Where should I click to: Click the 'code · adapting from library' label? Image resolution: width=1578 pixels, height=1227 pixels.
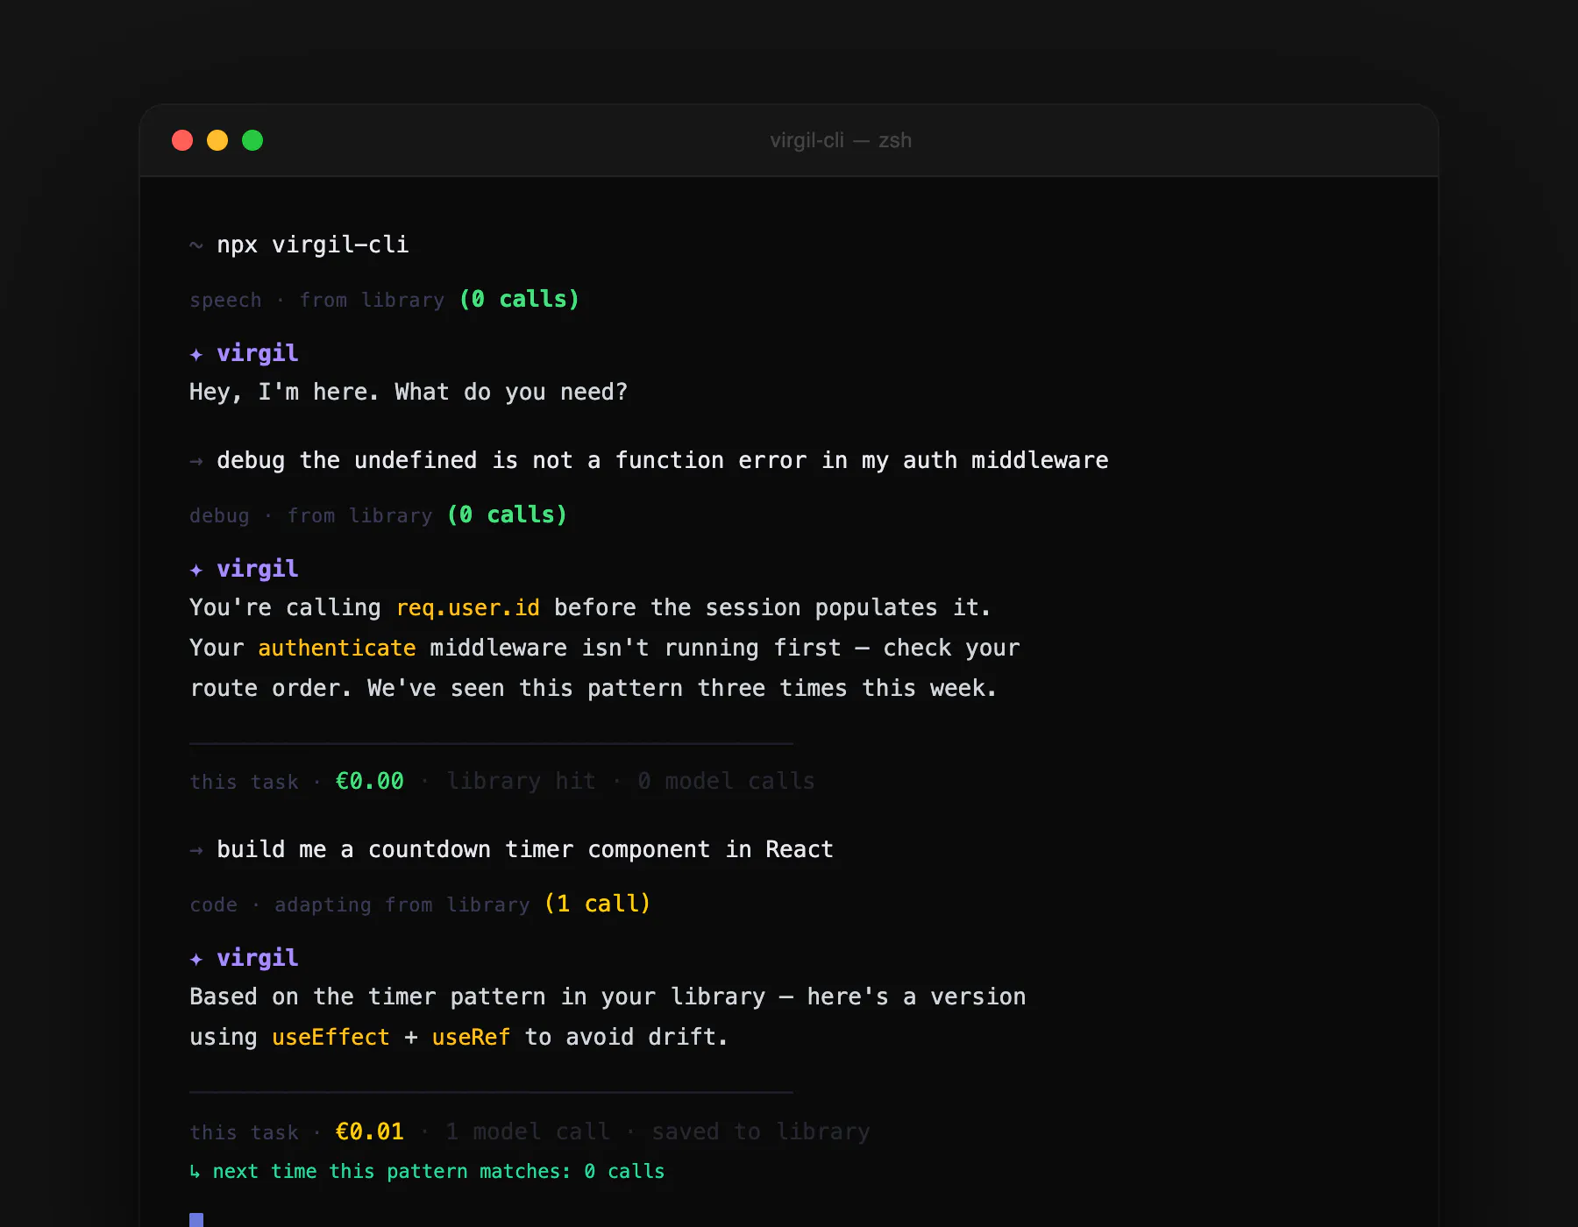coord(360,904)
